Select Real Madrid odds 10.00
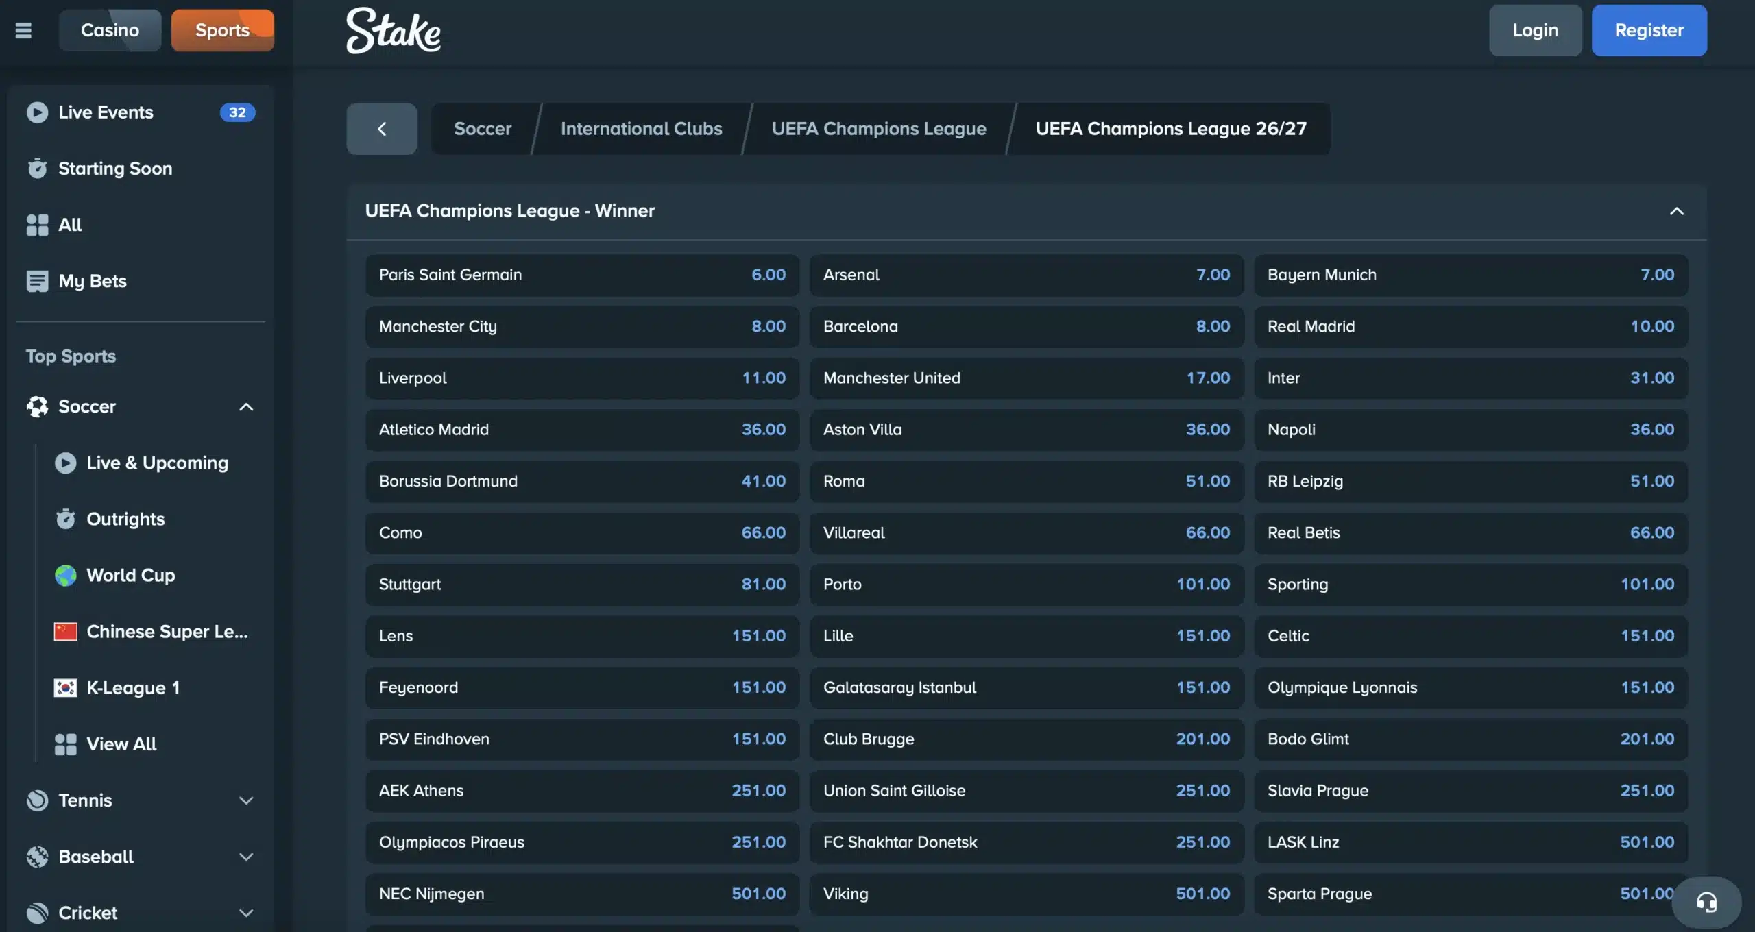Image resolution: width=1755 pixels, height=932 pixels. click(x=1470, y=326)
